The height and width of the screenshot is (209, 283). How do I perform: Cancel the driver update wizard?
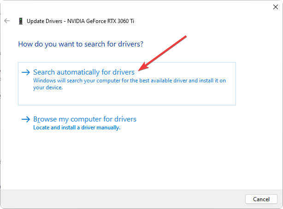click(261, 199)
